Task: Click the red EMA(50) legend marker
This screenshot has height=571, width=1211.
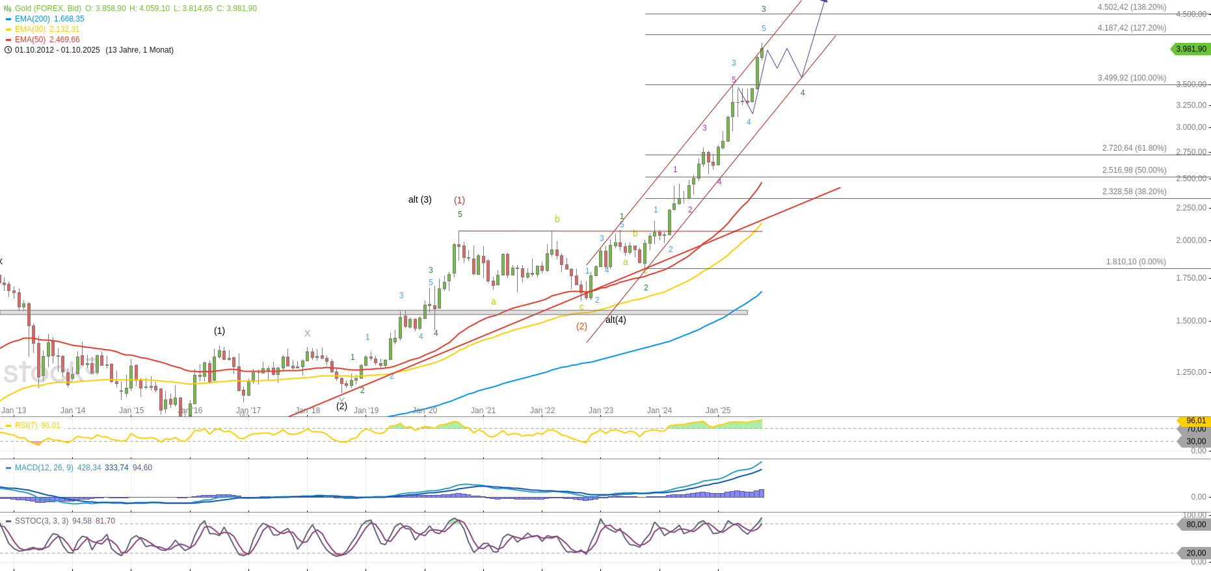Action: pos(8,40)
